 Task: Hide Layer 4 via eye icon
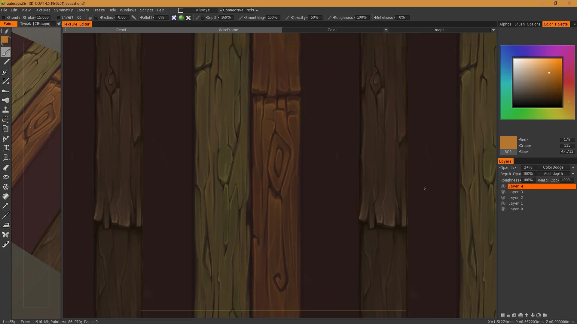[503, 186]
